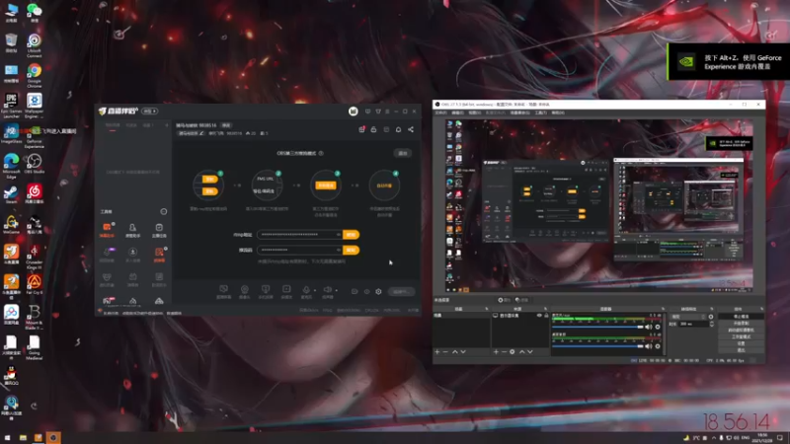Mute 桌面音频 in the OBS mixer
The height and width of the screenshot is (444, 790).
(649, 346)
